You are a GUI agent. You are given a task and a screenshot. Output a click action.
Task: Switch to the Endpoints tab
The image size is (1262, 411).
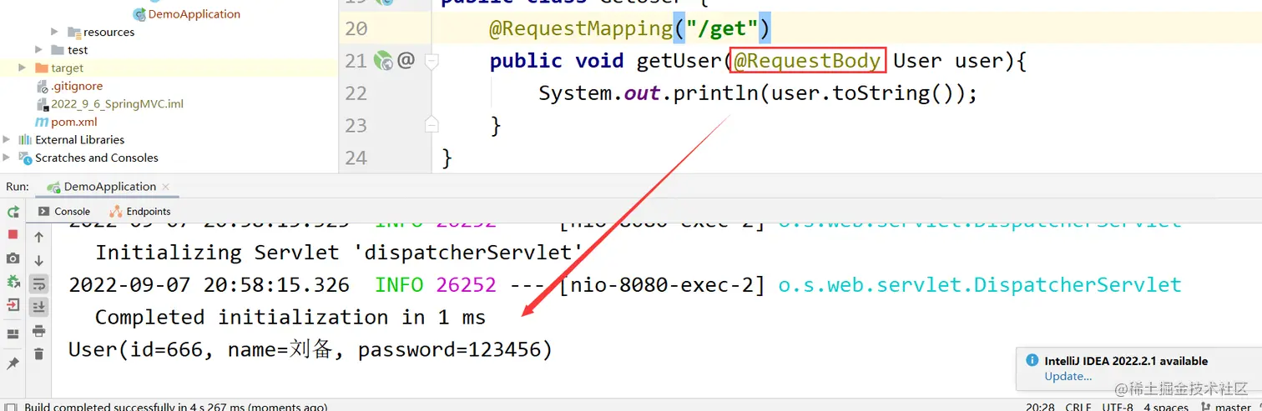click(x=139, y=211)
